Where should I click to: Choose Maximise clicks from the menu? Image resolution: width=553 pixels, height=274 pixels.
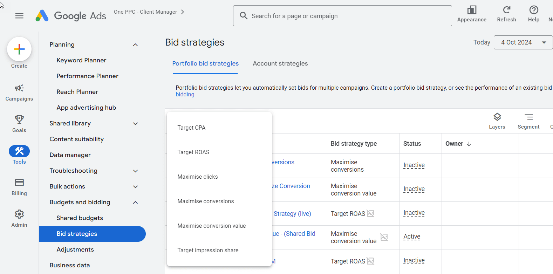(198, 177)
